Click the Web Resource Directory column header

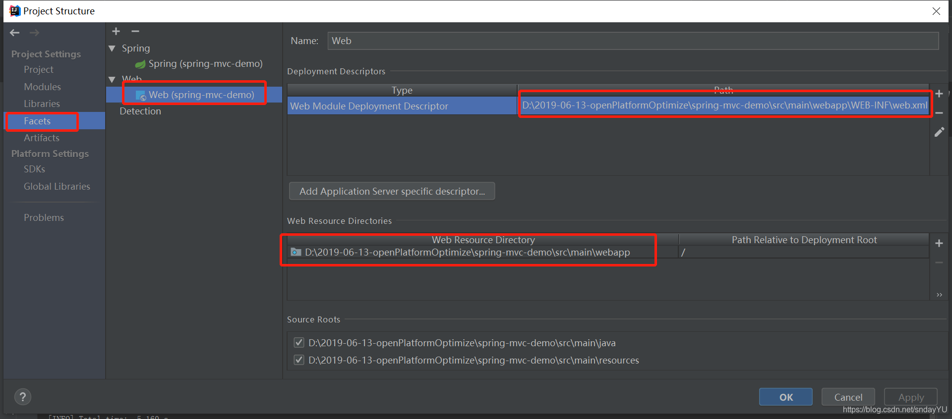[483, 240]
